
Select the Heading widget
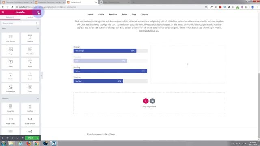pyautogui.click(x=30, y=38)
